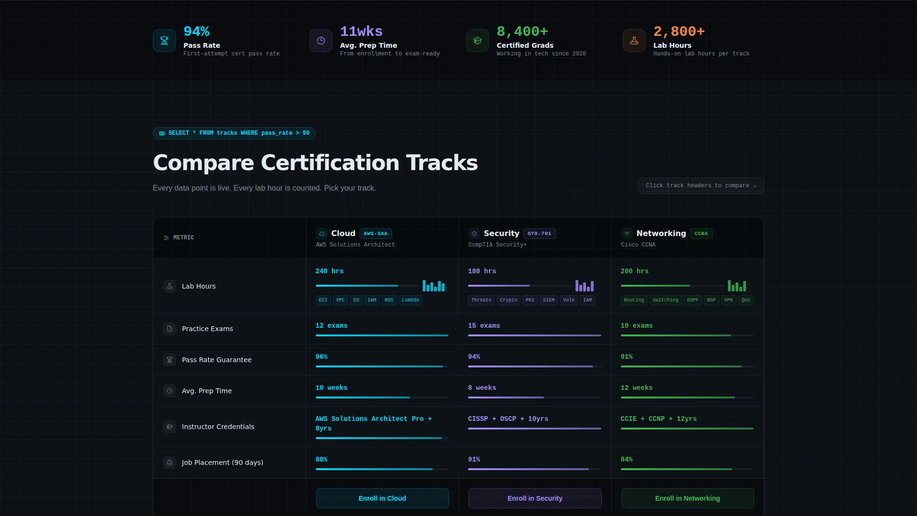Click the Instructor Credentials row icon
This screenshot has width=917, height=516.
(170, 427)
